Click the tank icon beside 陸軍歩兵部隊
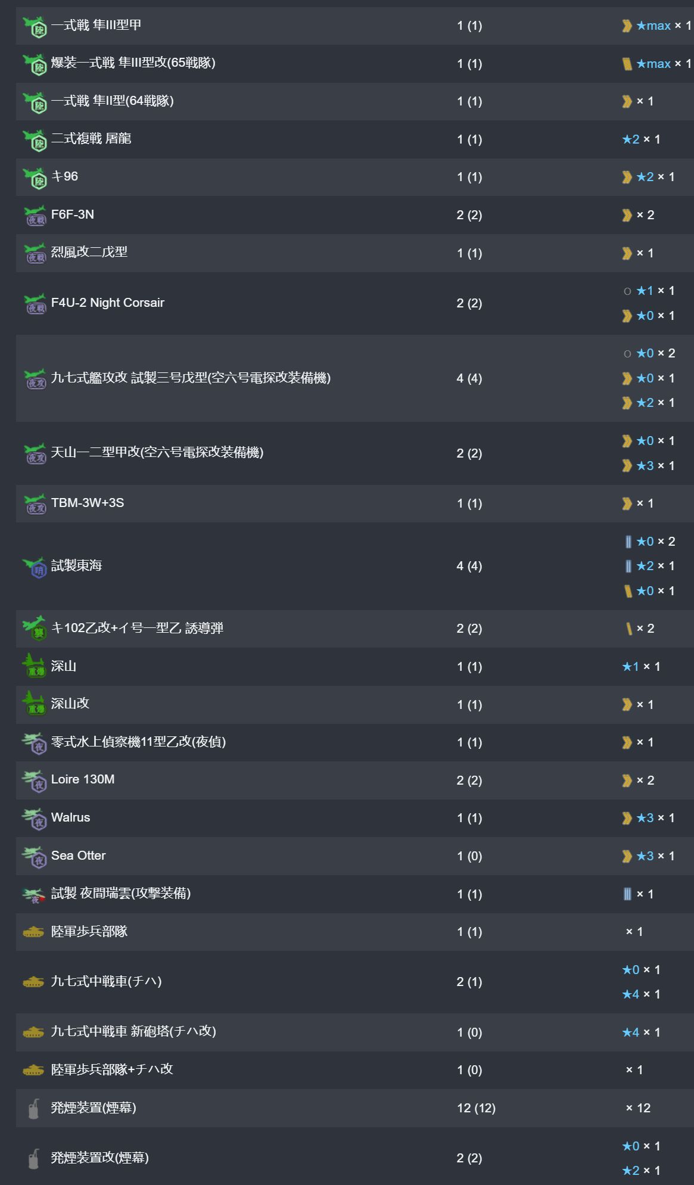 point(33,932)
